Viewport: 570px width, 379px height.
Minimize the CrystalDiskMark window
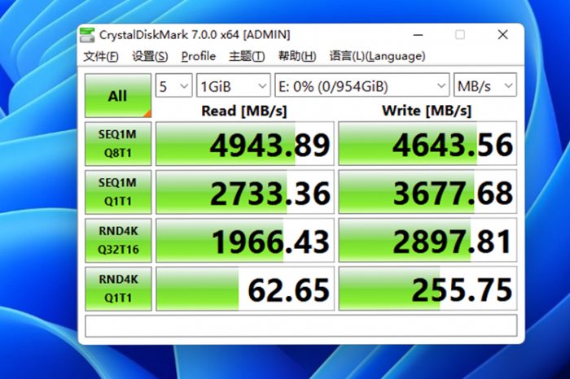tap(418, 35)
